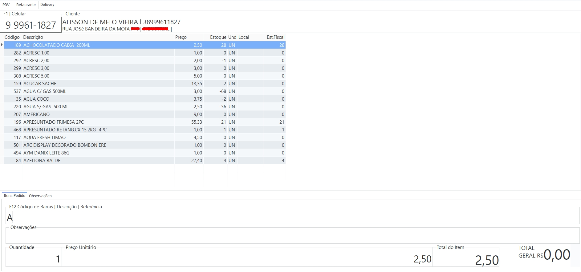Switch to the PDV tab
The height and width of the screenshot is (272, 581).
coord(6,5)
